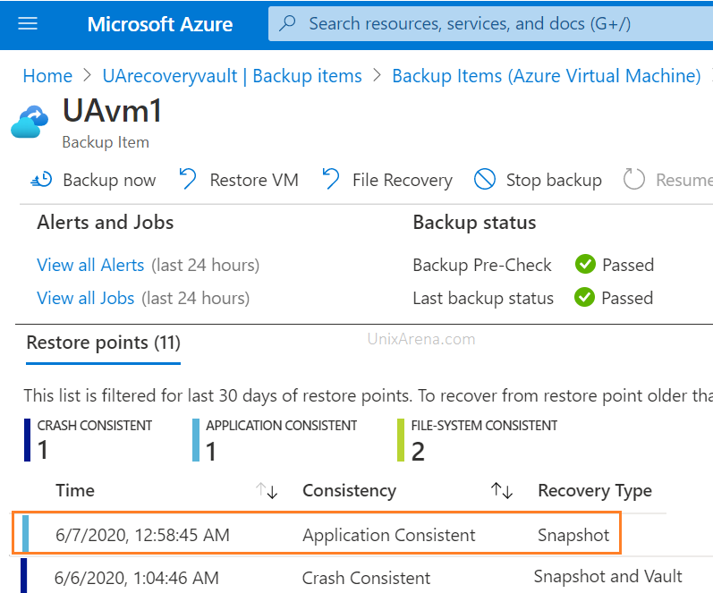The height and width of the screenshot is (593, 713).
Task: Start a Backup now
Action: (109, 180)
